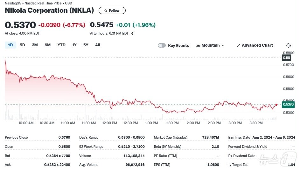Click the Earnings Date value
Image resolution: width=300 pixels, height=170 pixels.
[274, 137]
